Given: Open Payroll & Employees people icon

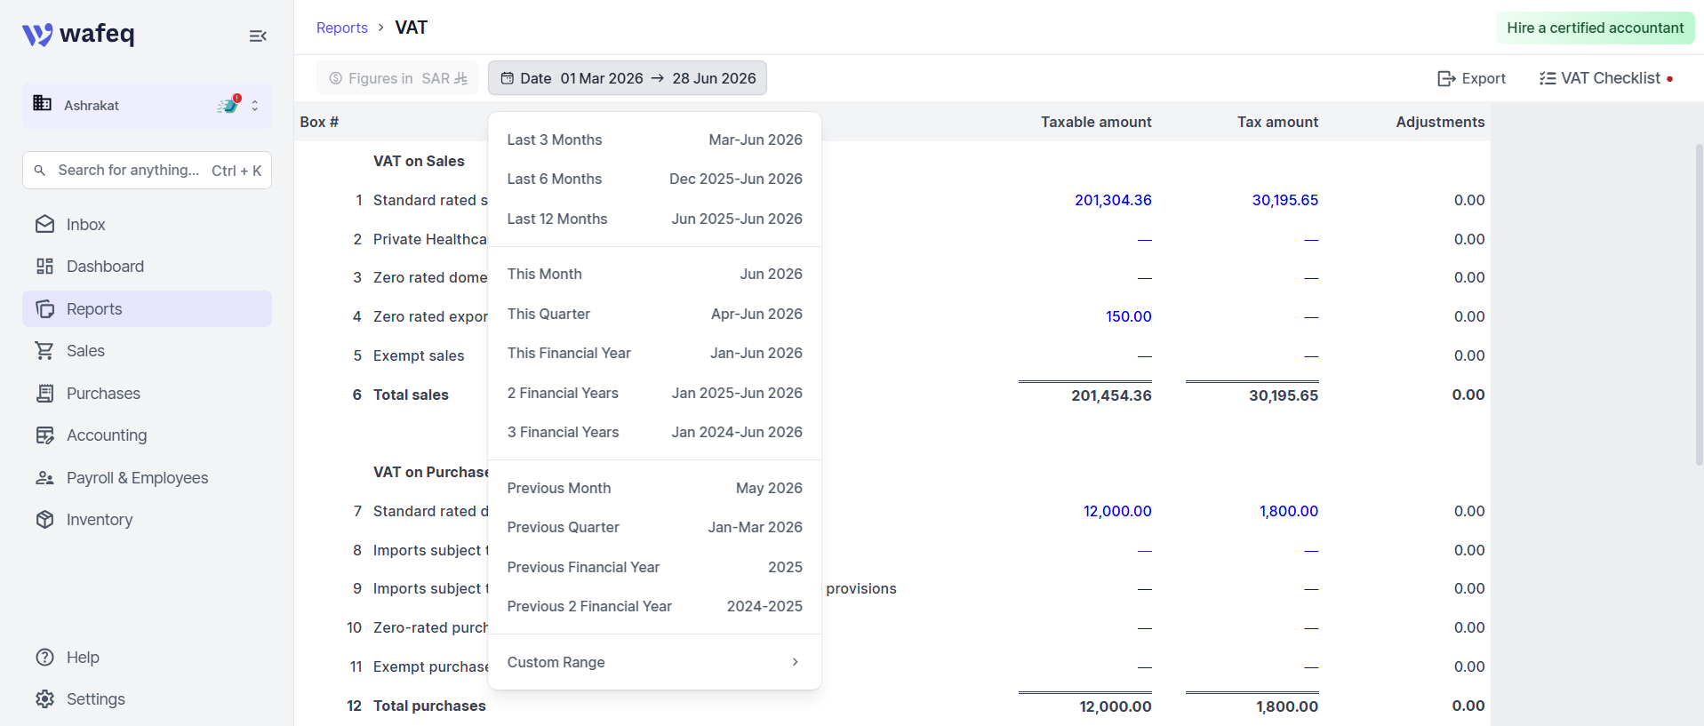Looking at the screenshot, I should pos(45,478).
